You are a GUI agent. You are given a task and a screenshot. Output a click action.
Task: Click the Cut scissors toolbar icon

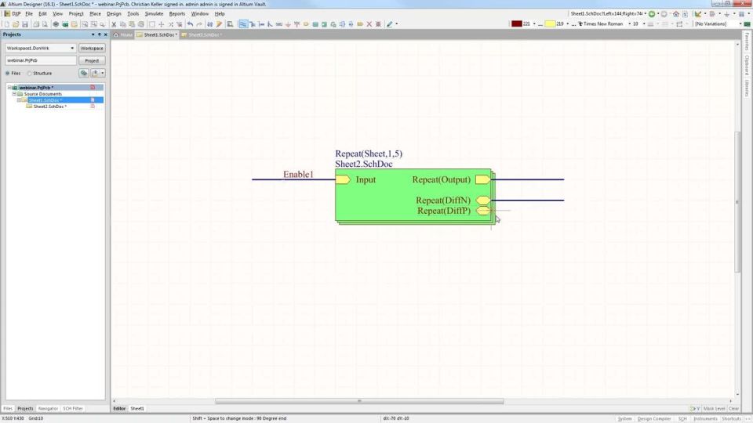(114, 24)
